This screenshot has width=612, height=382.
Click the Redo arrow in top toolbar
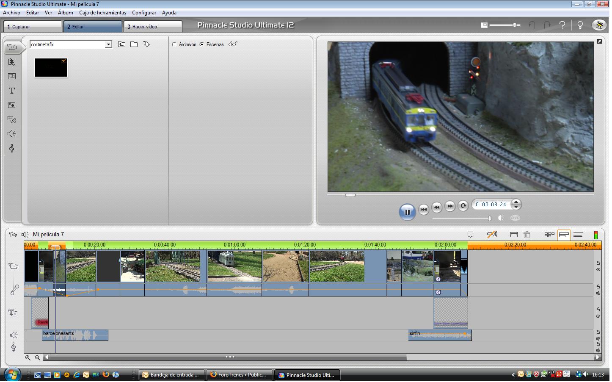547,25
